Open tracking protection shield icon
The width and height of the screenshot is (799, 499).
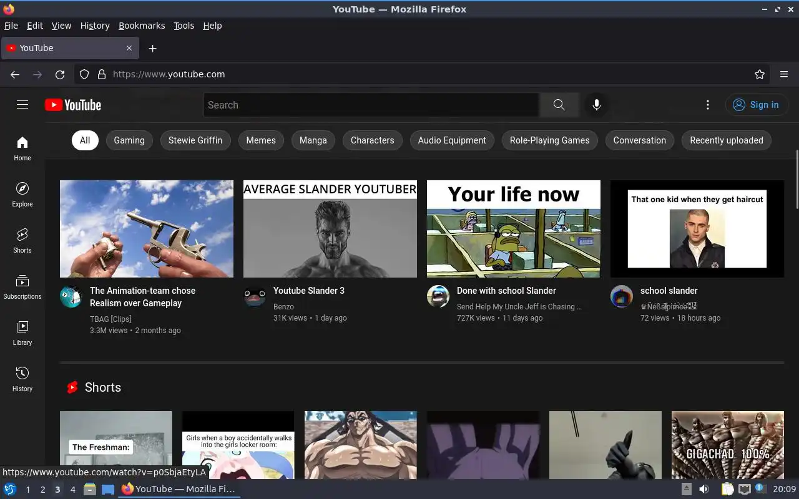(x=84, y=74)
